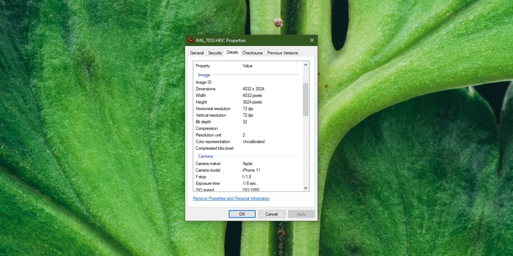Select the Checksums tab
Screen dimensions: 513x256
(x=252, y=52)
